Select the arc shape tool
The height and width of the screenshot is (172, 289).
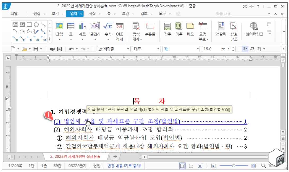15,32
